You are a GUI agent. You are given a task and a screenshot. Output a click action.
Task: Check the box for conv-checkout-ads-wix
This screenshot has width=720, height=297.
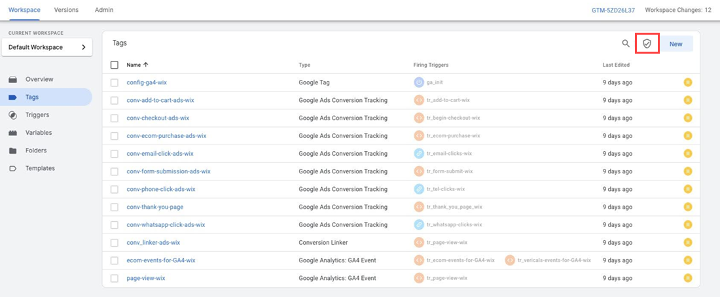[x=115, y=118]
